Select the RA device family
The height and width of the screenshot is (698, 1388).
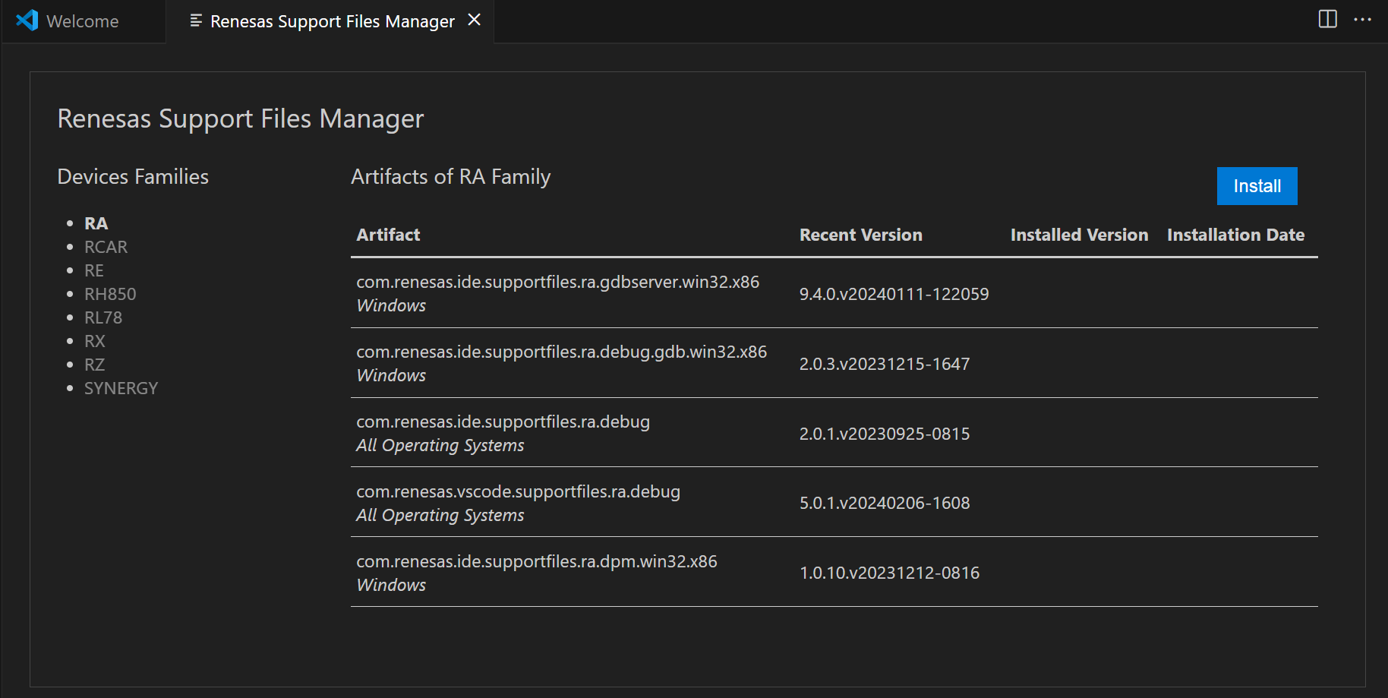pos(96,223)
